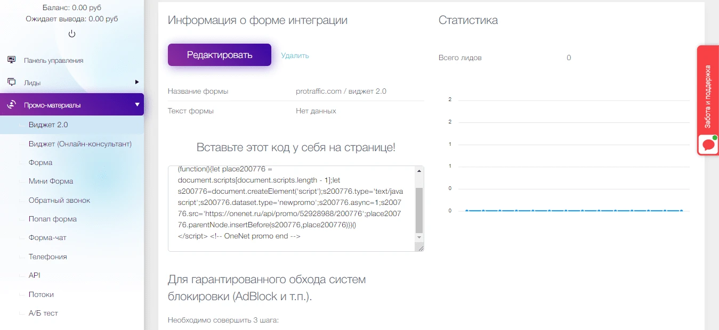Click the code box scroll up arrow
The width and height of the screenshot is (719, 330).
click(419, 171)
